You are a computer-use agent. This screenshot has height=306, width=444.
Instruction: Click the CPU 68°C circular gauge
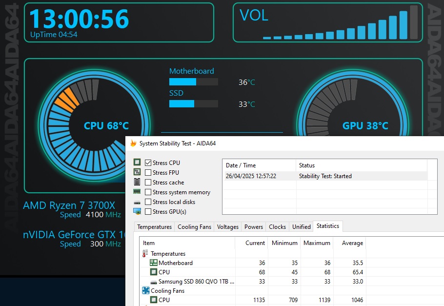94,124
